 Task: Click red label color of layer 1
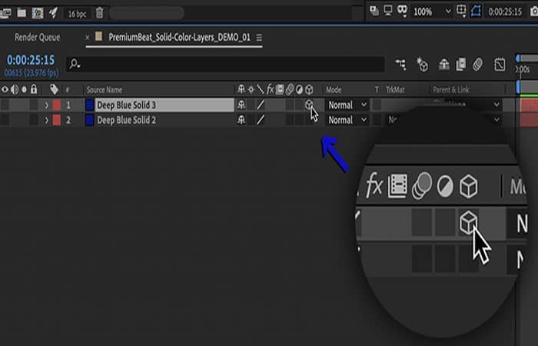tap(57, 105)
